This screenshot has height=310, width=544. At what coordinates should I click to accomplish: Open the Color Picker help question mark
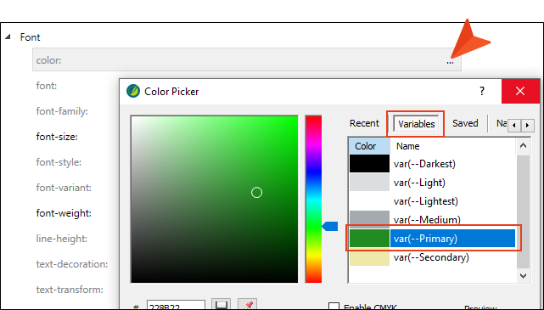482,91
